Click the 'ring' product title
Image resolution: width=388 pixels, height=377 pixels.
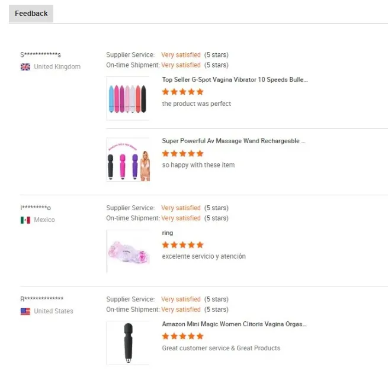tap(168, 233)
